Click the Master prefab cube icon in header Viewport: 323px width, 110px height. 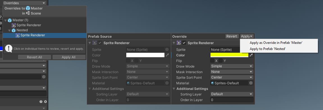[x=28, y=8]
